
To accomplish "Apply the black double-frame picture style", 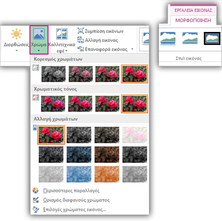I will (x=212, y=39).
